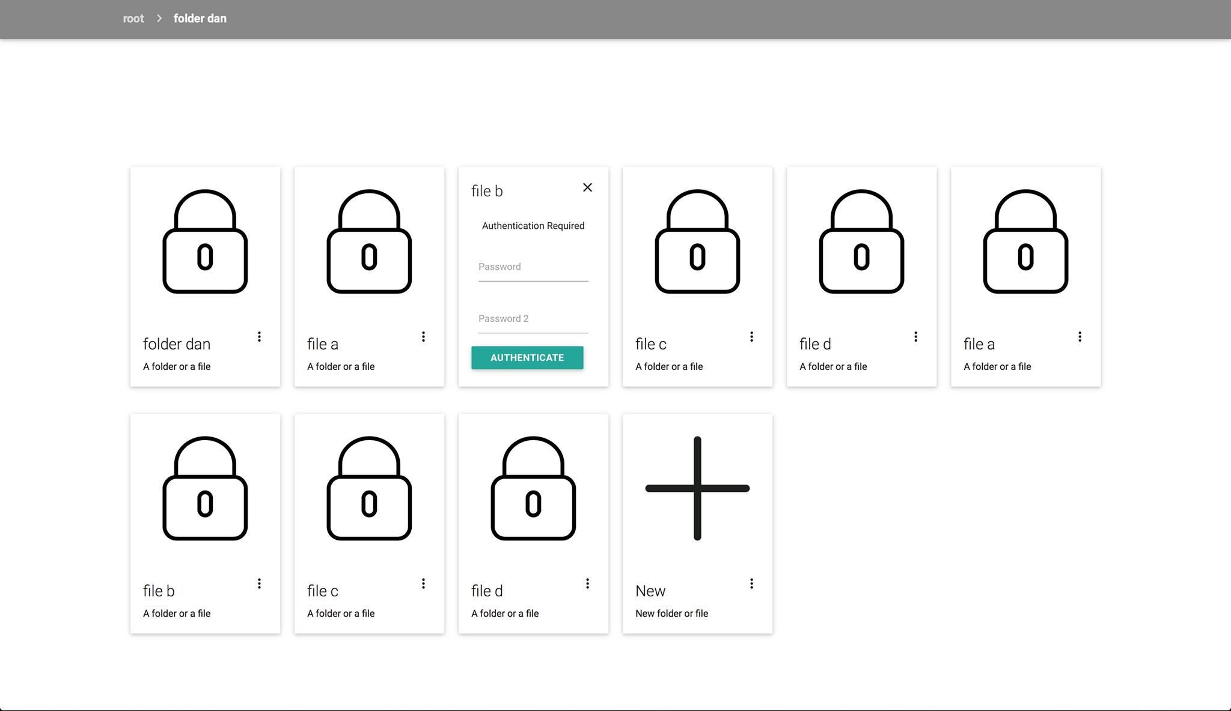Click the lock icon on first-row file c

(x=697, y=242)
